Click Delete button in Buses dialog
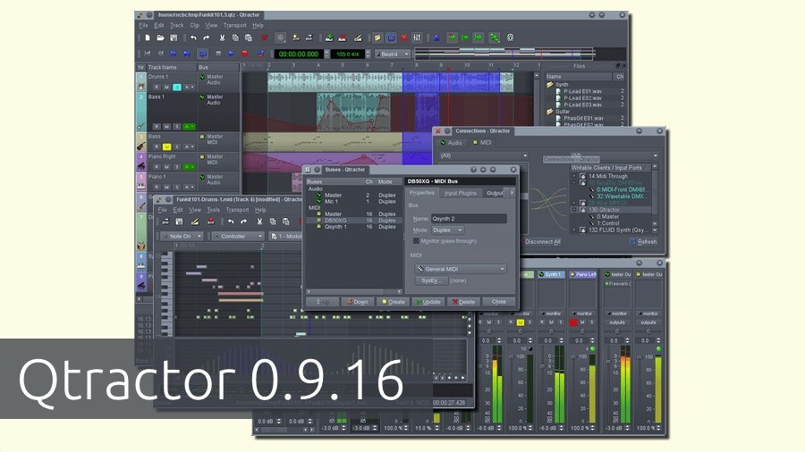 pos(463,302)
